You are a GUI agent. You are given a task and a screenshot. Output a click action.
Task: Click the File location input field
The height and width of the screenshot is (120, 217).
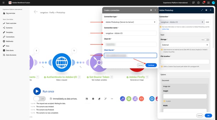(185, 62)
